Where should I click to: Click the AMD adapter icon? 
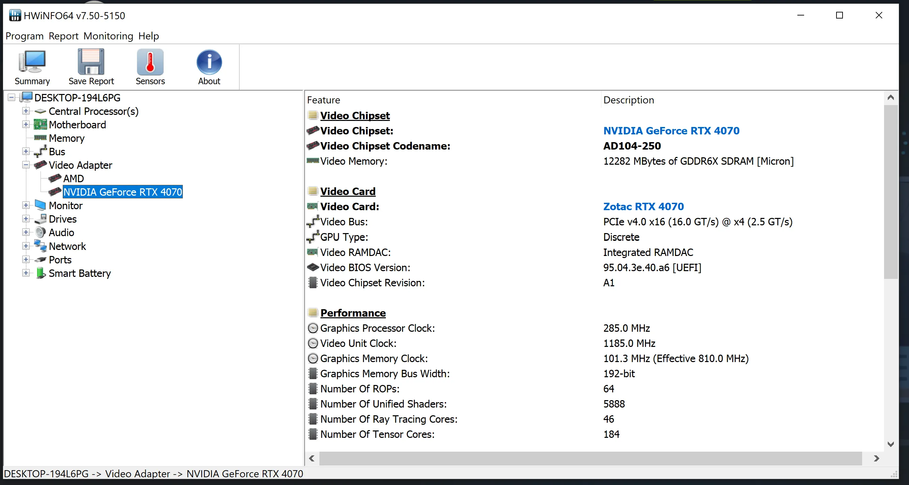point(55,179)
